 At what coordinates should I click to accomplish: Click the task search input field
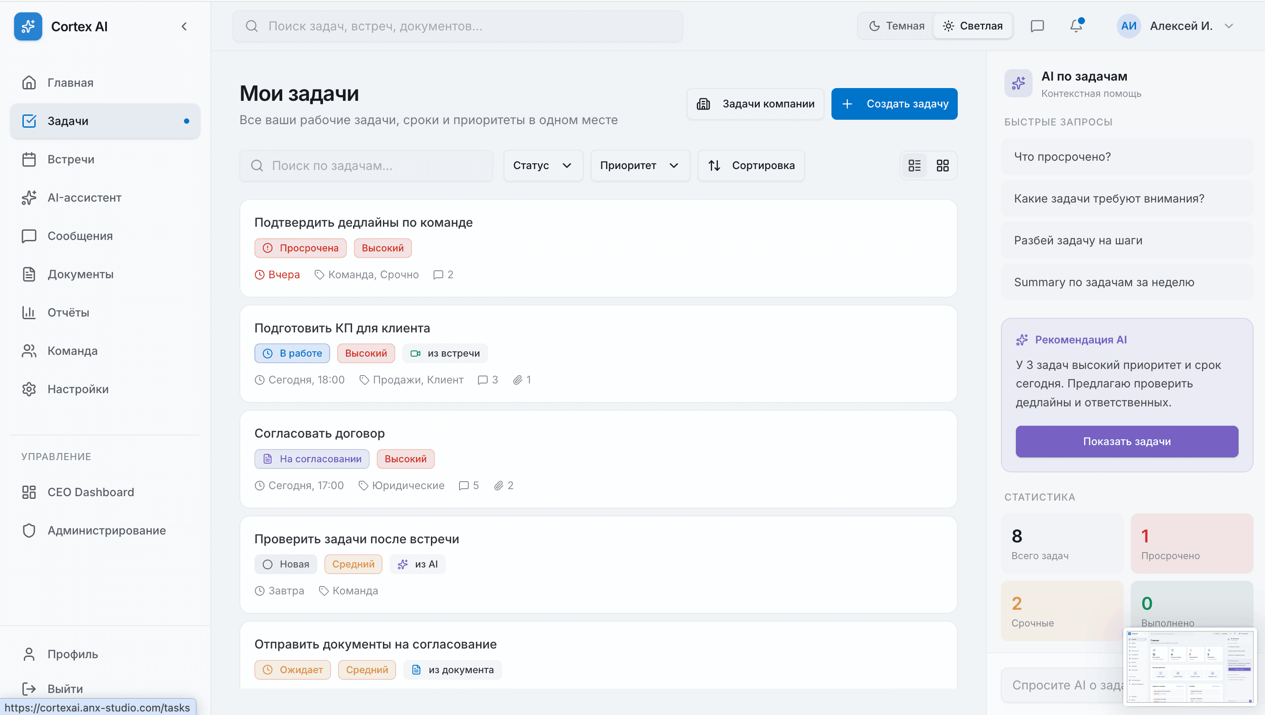pyautogui.click(x=366, y=166)
